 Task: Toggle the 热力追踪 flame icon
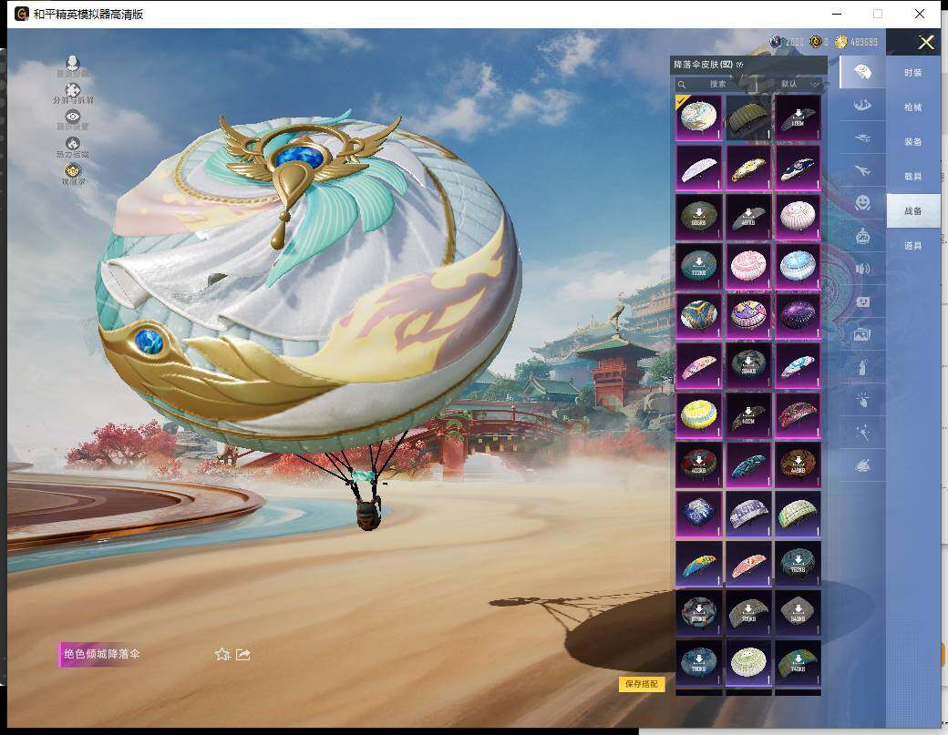click(73, 144)
